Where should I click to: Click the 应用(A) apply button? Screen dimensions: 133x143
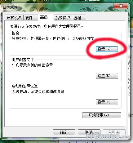click(x=114, y=132)
